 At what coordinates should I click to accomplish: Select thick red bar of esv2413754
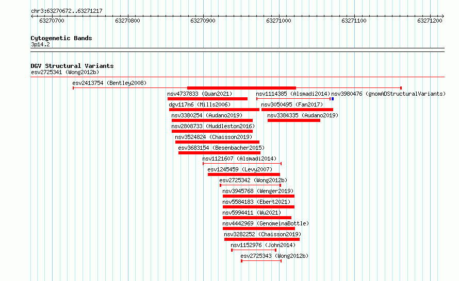coord(241,88)
